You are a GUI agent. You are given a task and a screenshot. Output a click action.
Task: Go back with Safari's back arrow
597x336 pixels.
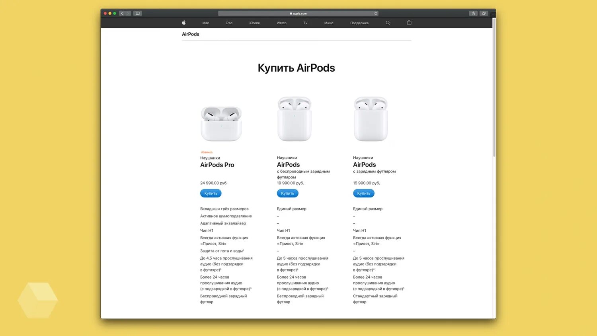pyautogui.click(x=122, y=13)
